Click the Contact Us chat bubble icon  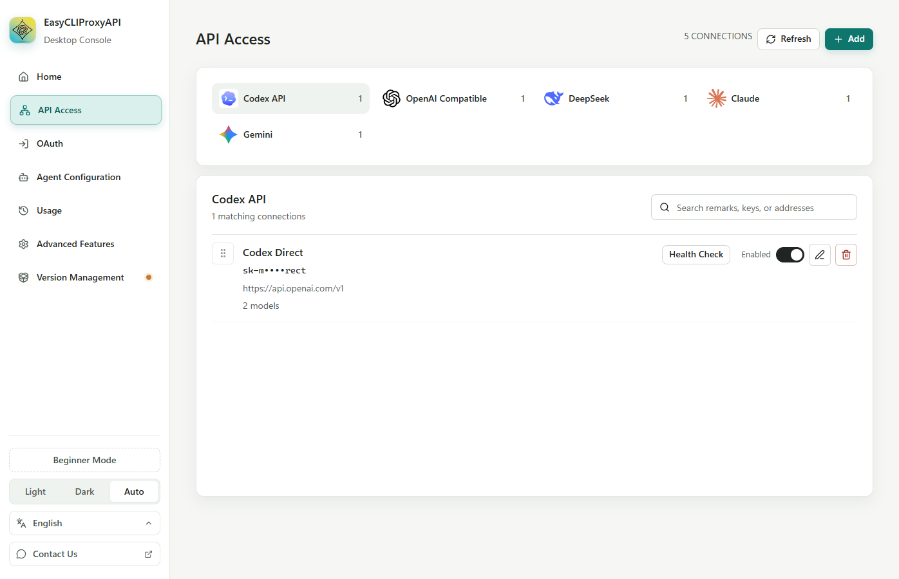click(x=21, y=554)
